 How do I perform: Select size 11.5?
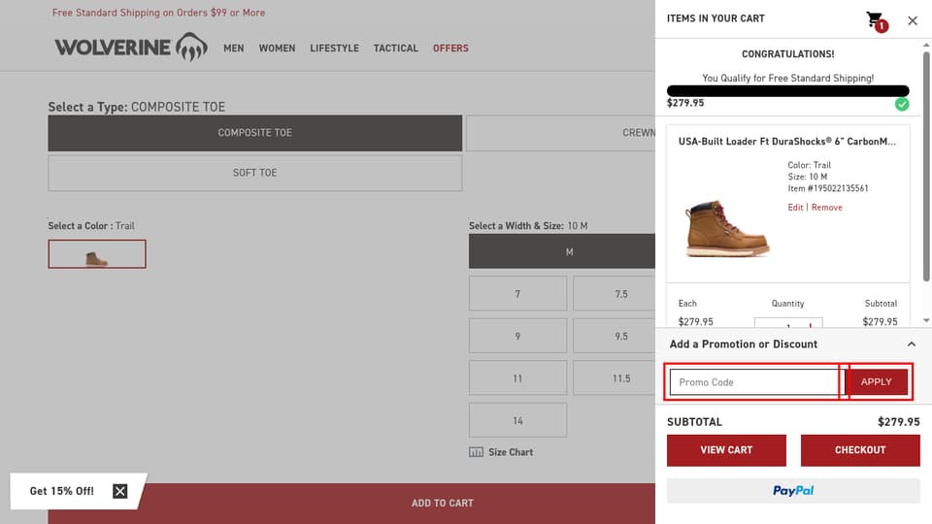coord(614,377)
